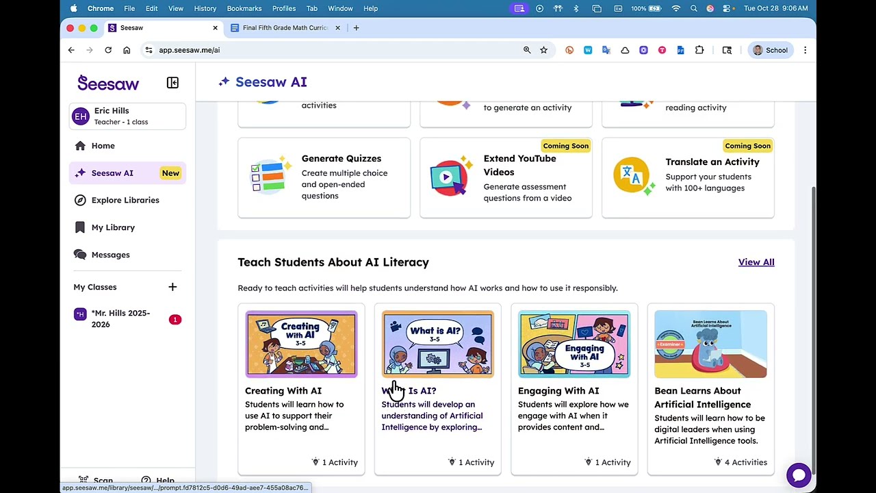
Task: Open the Bookmarks menu
Action: [244, 8]
